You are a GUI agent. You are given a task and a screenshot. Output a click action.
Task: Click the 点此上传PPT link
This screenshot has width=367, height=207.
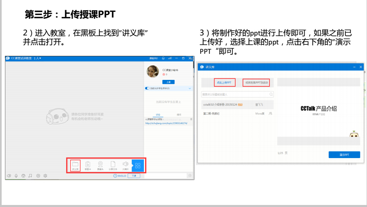point(224,83)
